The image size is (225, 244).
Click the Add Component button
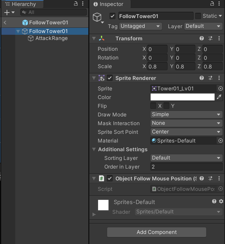156,232
